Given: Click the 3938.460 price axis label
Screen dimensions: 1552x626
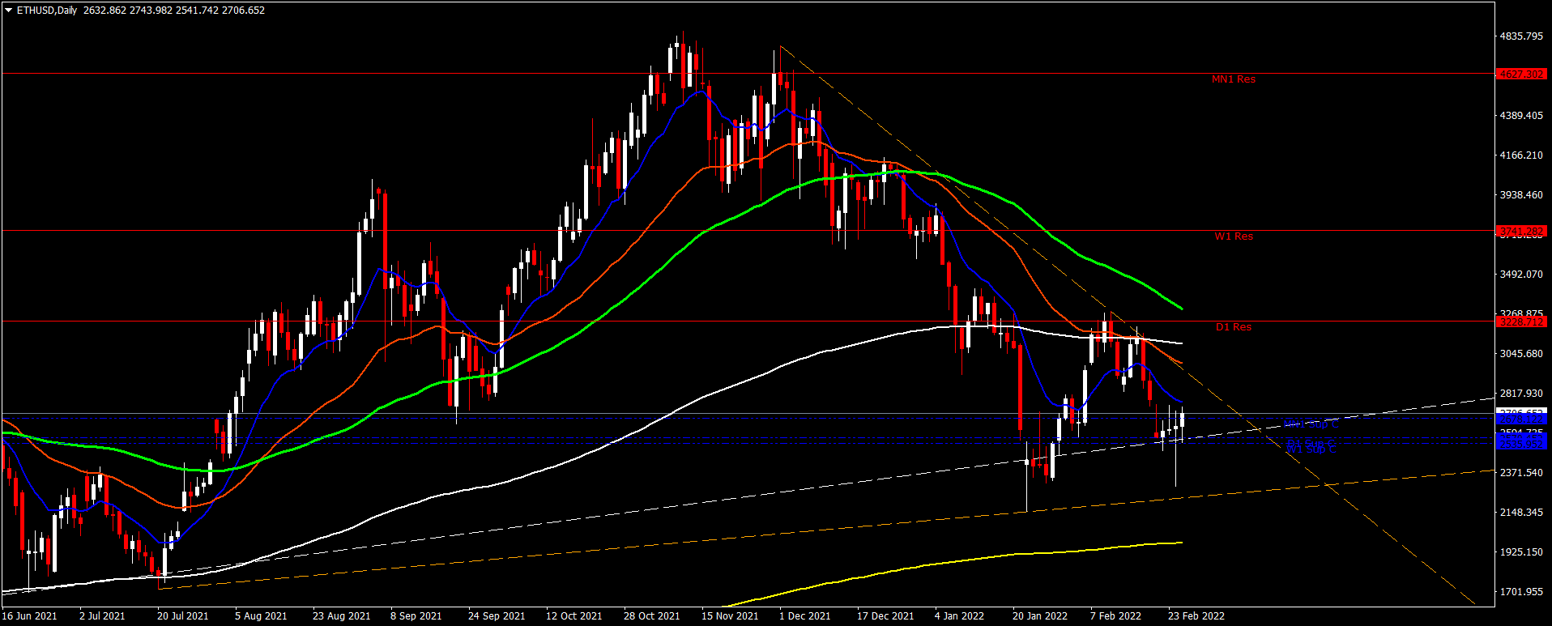Looking at the screenshot, I should (x=1521, y=195).
